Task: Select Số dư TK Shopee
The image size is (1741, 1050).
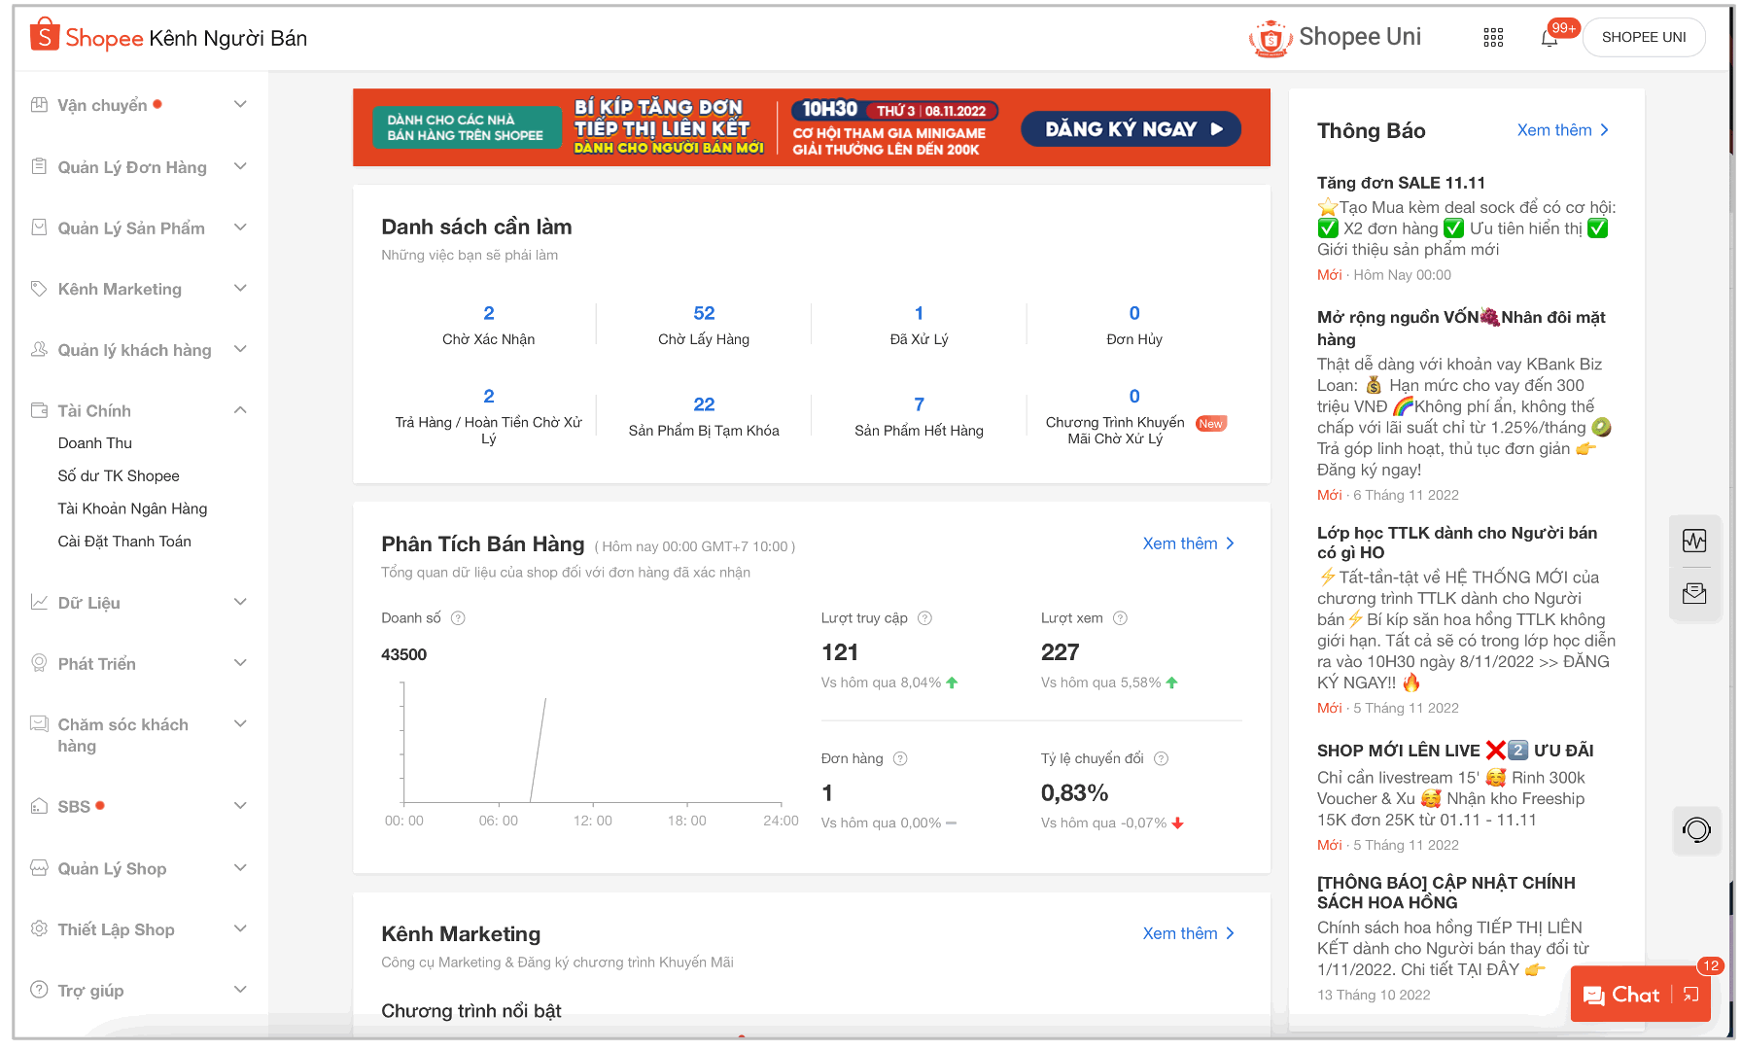Action: tap(119, 475)
